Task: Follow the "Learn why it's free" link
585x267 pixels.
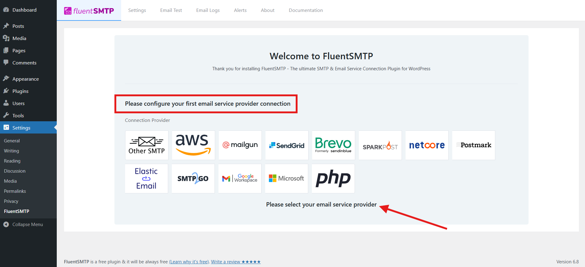Action: click(190, 262)
